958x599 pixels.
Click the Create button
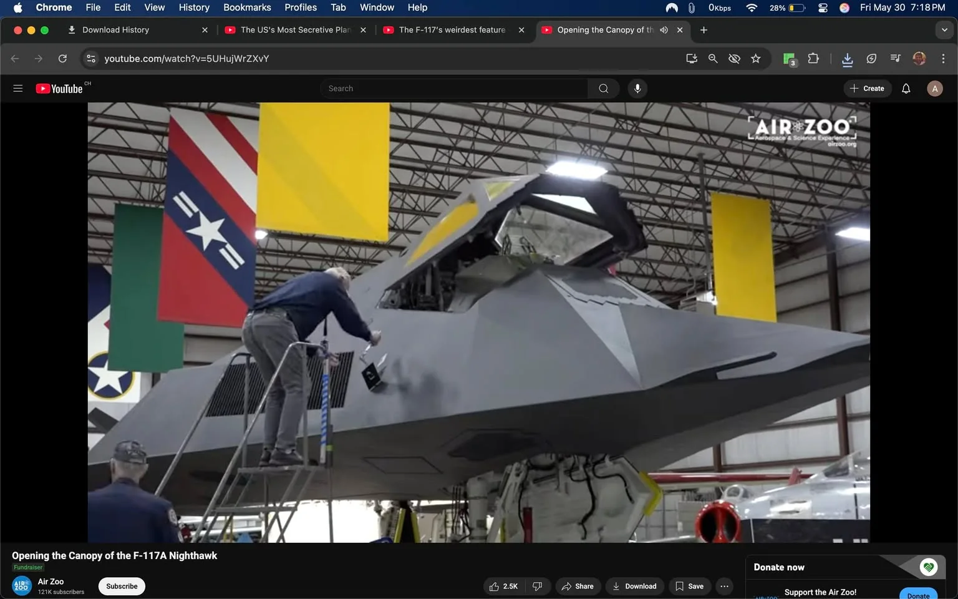point(868,89)
